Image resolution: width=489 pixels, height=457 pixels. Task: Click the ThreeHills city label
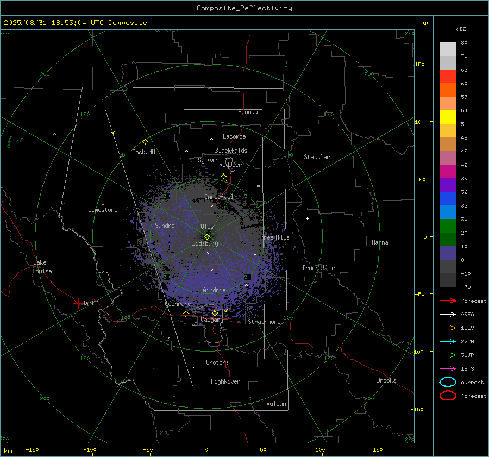click(273, 237)
